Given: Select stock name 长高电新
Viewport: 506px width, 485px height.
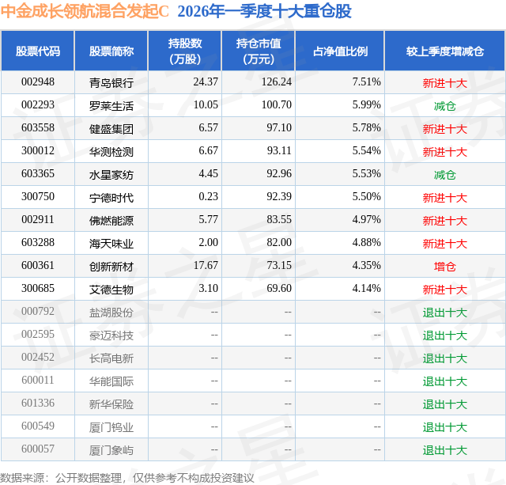Looking at the screenshot, I should tap(111, 358).
